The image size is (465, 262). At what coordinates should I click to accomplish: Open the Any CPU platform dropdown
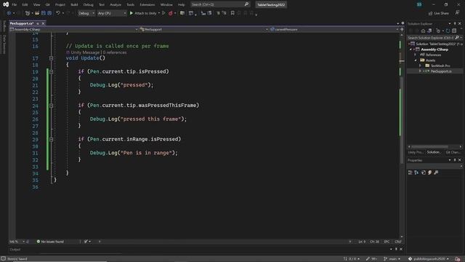(111, 13)
